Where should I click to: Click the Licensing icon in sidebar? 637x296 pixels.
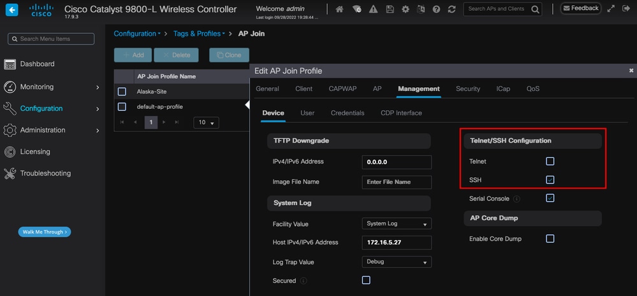point(10,152)
